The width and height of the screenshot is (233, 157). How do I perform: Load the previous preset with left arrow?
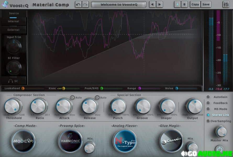(x=152, y=4)
